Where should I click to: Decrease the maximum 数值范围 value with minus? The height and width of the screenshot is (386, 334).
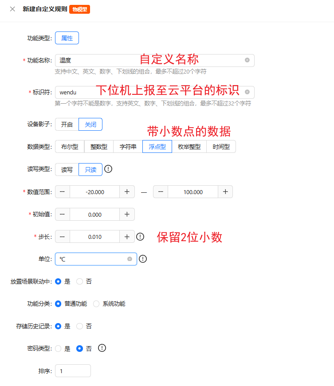tap(161, 191)
